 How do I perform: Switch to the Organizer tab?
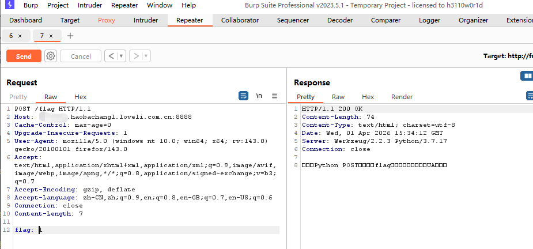click(474, 20)
